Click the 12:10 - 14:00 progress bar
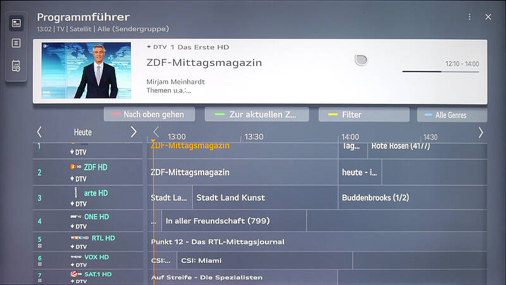The width and height of the screenshot is (506, 285). tap(440, 72)
